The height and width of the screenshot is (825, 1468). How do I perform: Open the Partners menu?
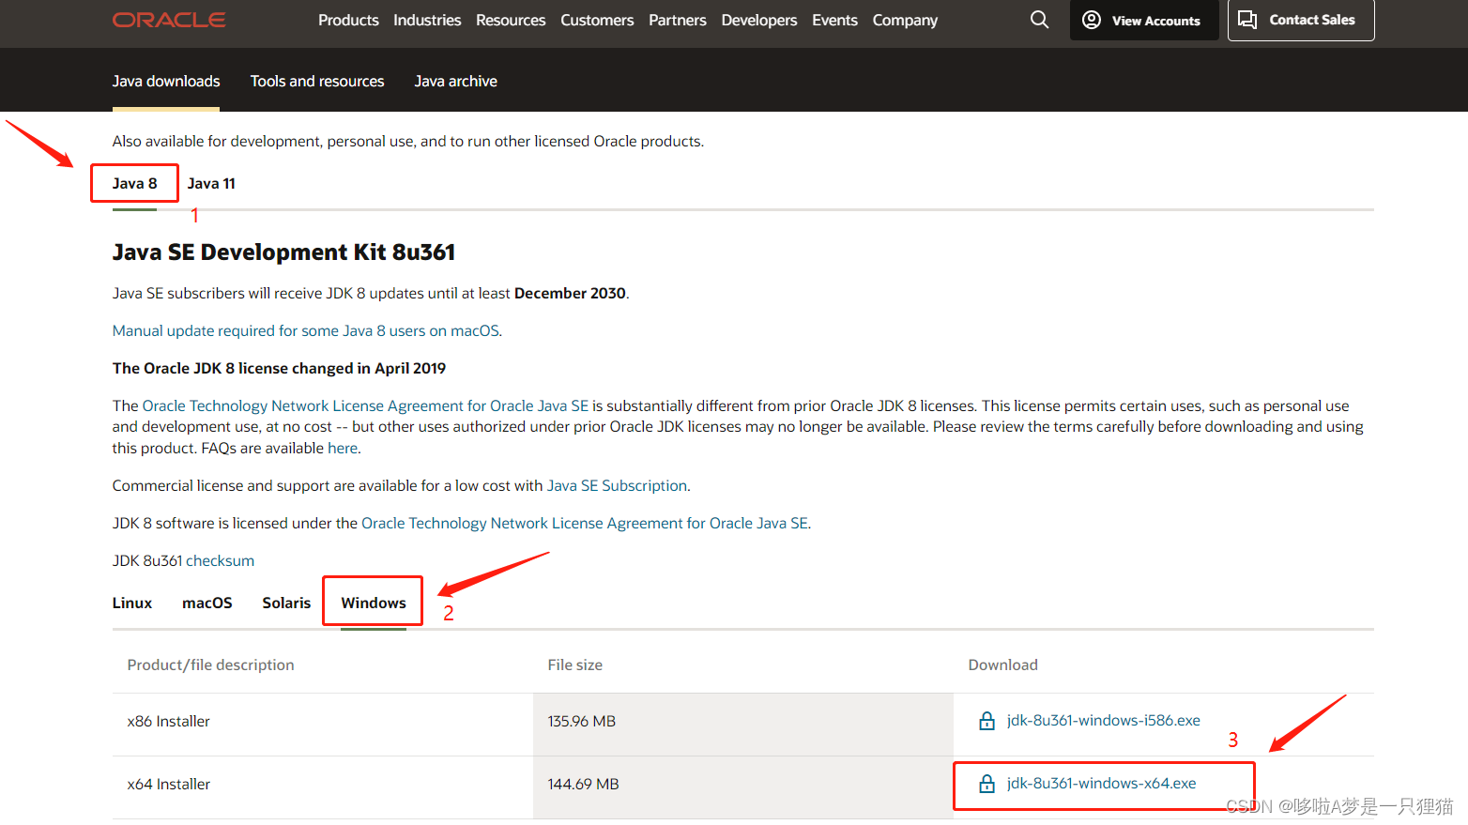[678, 20]
